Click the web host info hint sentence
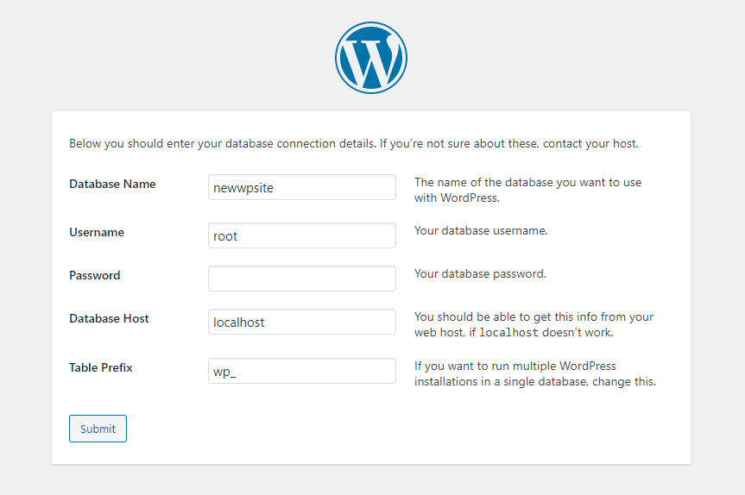 click(x=533, y=317)
